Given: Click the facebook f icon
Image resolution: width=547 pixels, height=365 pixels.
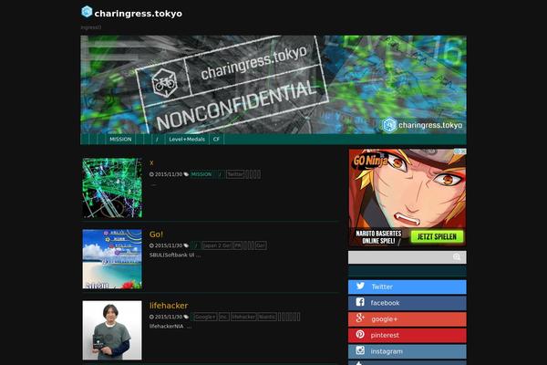Looking at the screenshot, I should point(360,302).
